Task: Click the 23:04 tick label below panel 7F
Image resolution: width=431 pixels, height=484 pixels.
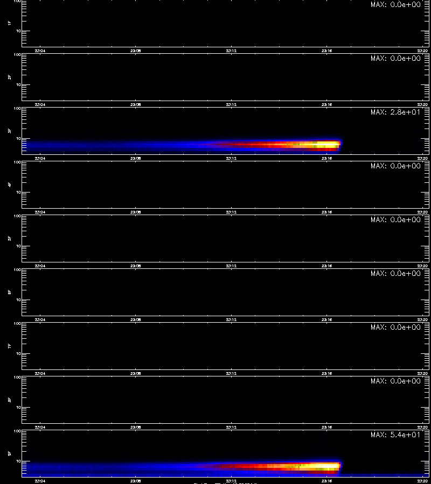Action: click(40, 374)
